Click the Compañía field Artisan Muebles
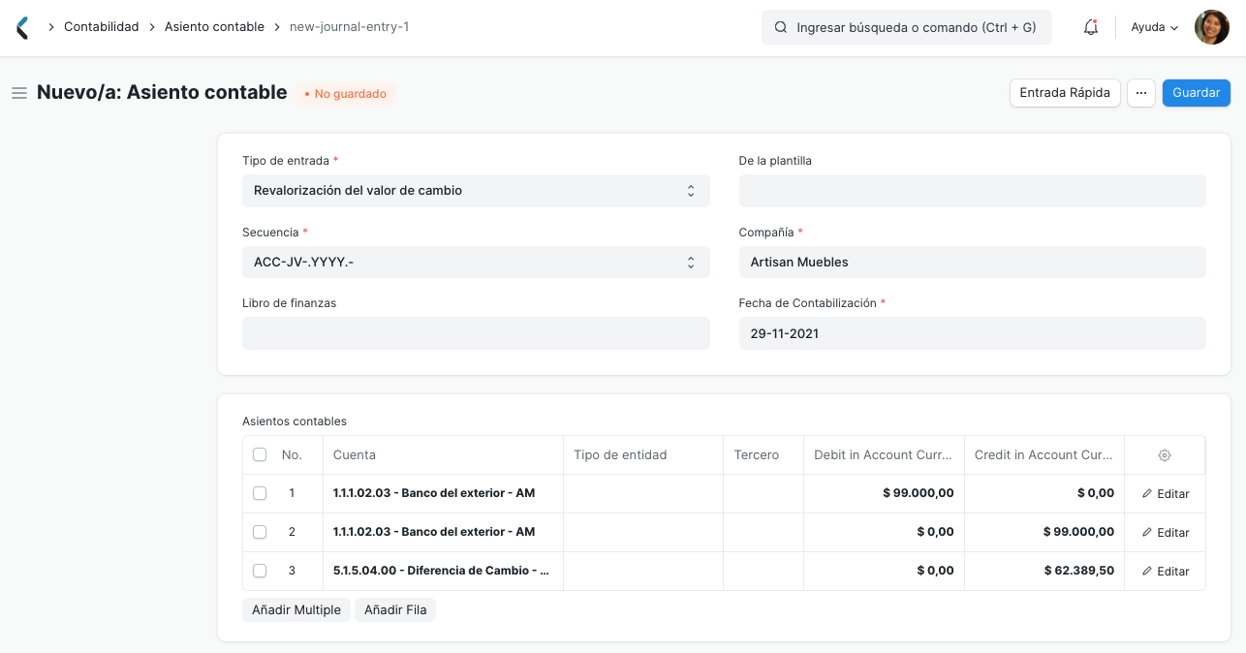 click(x=972, y=262)
